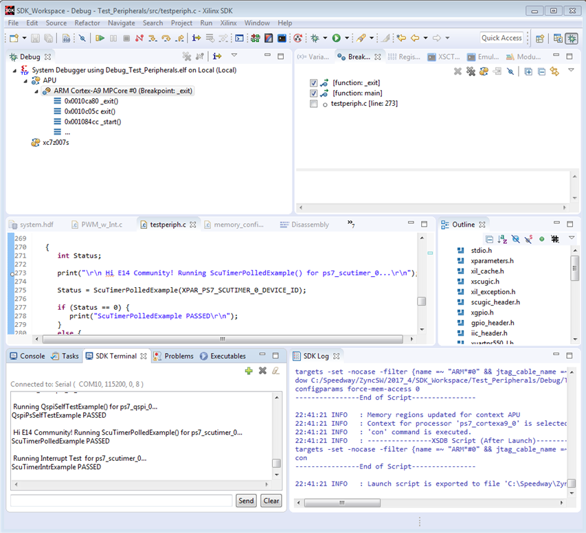586x533 pixels.
Task: Click Collapse All in Breakpoints view
Action: click(x=541, y=71)
